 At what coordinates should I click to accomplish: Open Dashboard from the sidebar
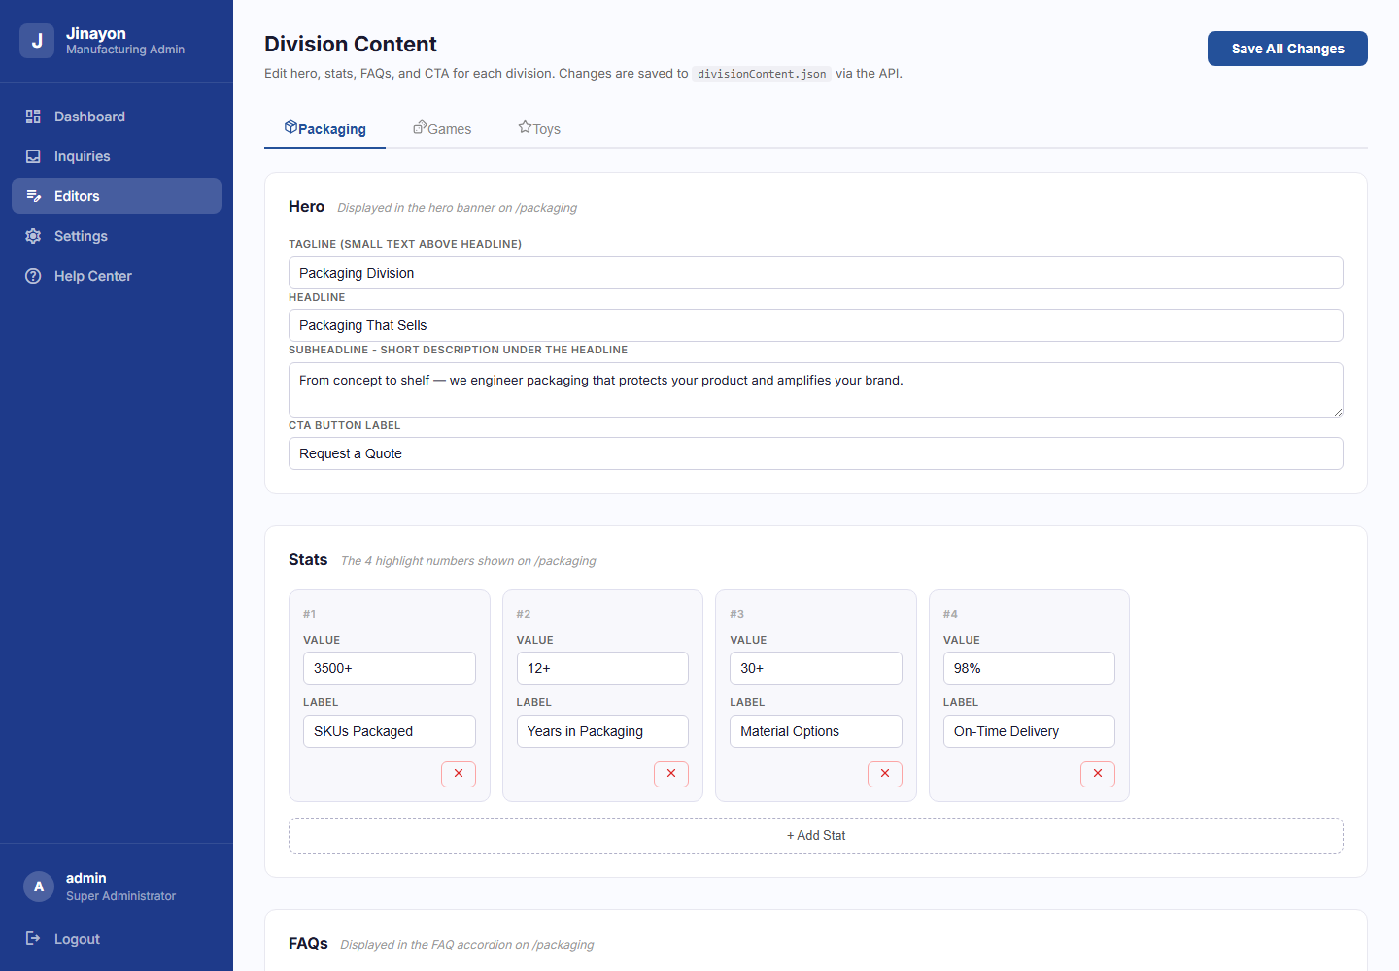tap(117, 117)
